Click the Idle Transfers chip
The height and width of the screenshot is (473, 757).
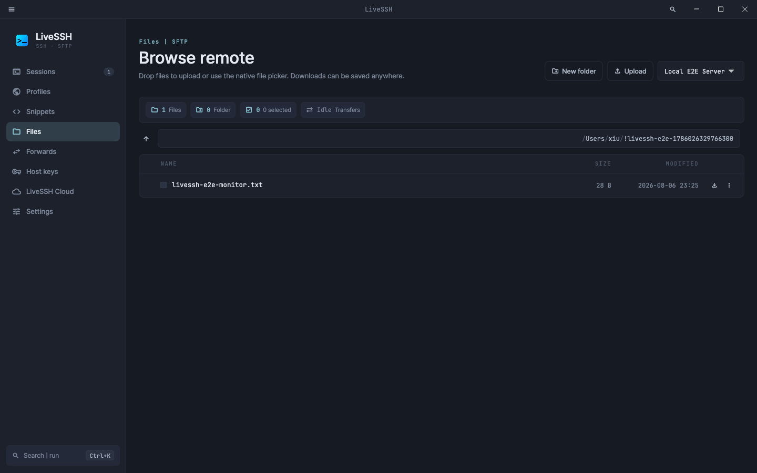(333, 110)
